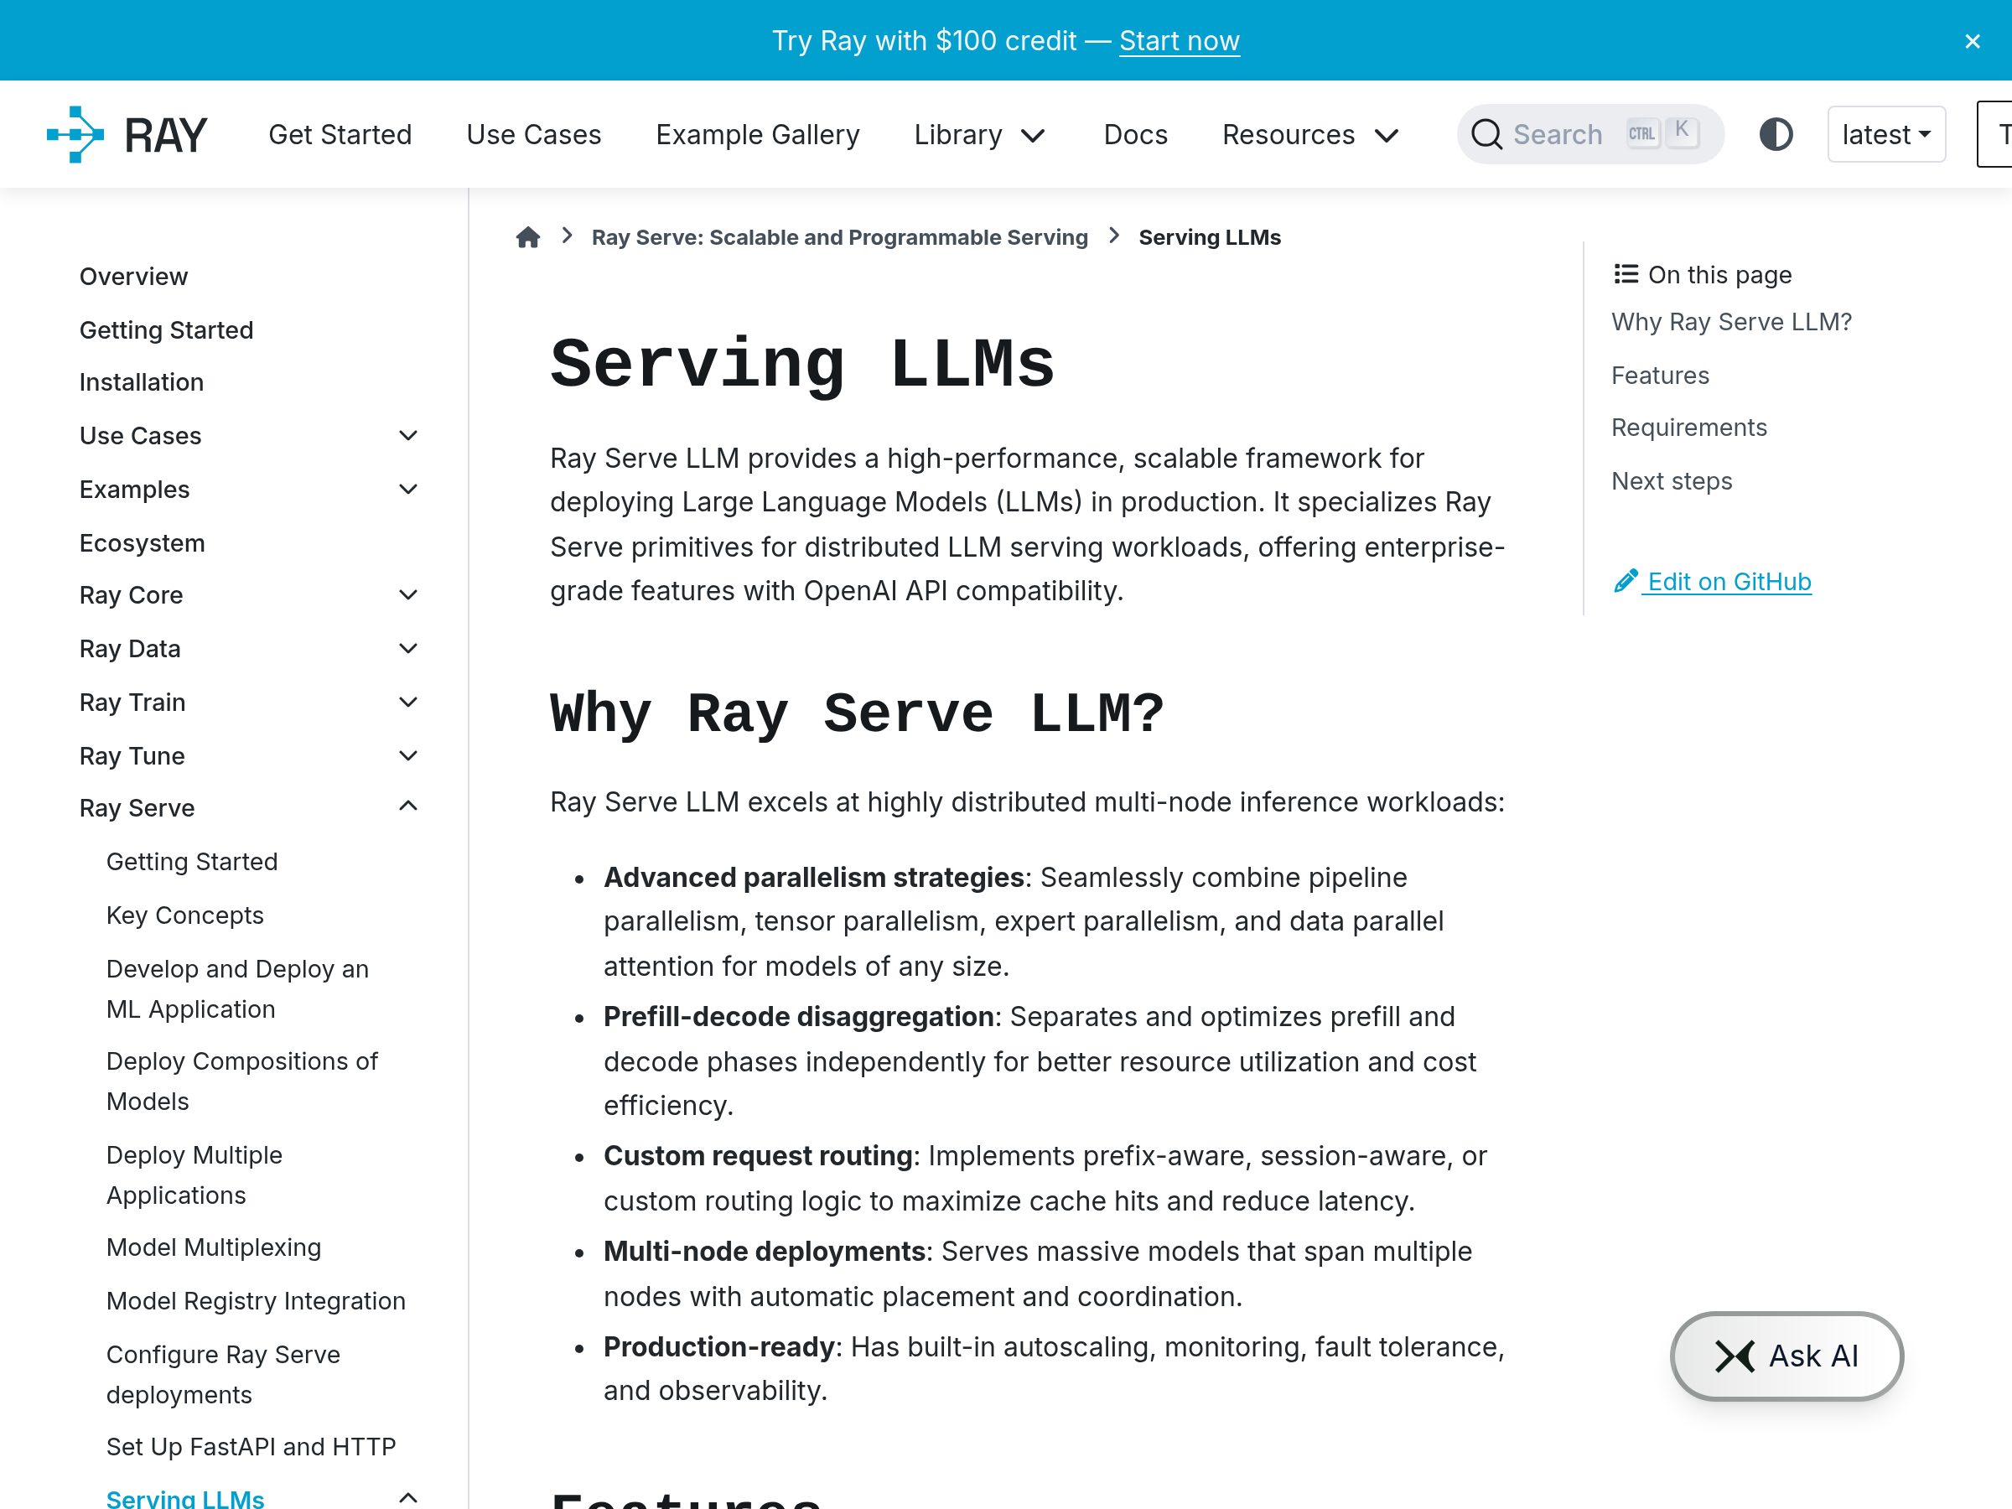The width and height of the screenshot is (2012, 1509).
Task: Jump to Why Ray Serve LLM? section
Action: click(1731, 322)
